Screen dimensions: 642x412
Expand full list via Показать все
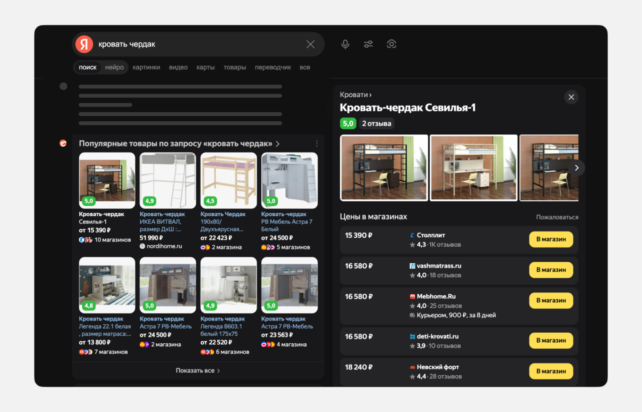(x=198, y=370)
